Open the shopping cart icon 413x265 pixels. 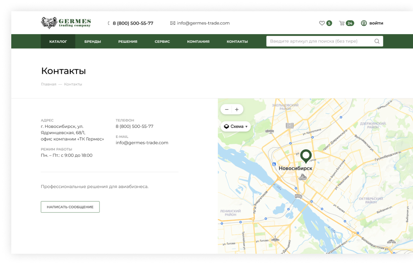tap(342, 23)
